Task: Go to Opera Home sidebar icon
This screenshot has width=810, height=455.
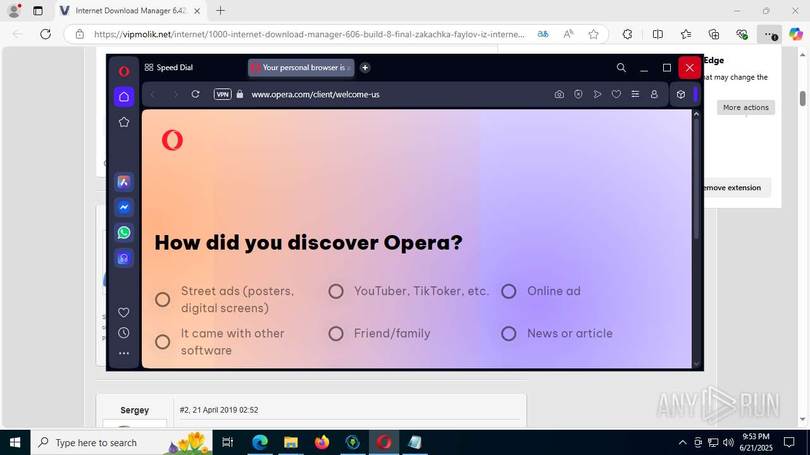Action: (124, 97)
